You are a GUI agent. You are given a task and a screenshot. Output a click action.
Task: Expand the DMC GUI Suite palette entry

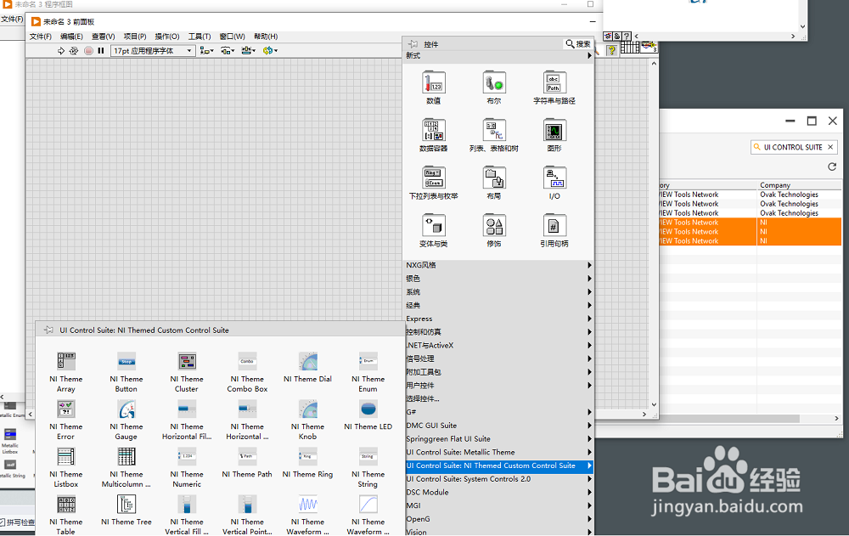point(498,426)
